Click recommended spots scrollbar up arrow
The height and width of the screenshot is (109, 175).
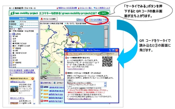coord(34,81)
